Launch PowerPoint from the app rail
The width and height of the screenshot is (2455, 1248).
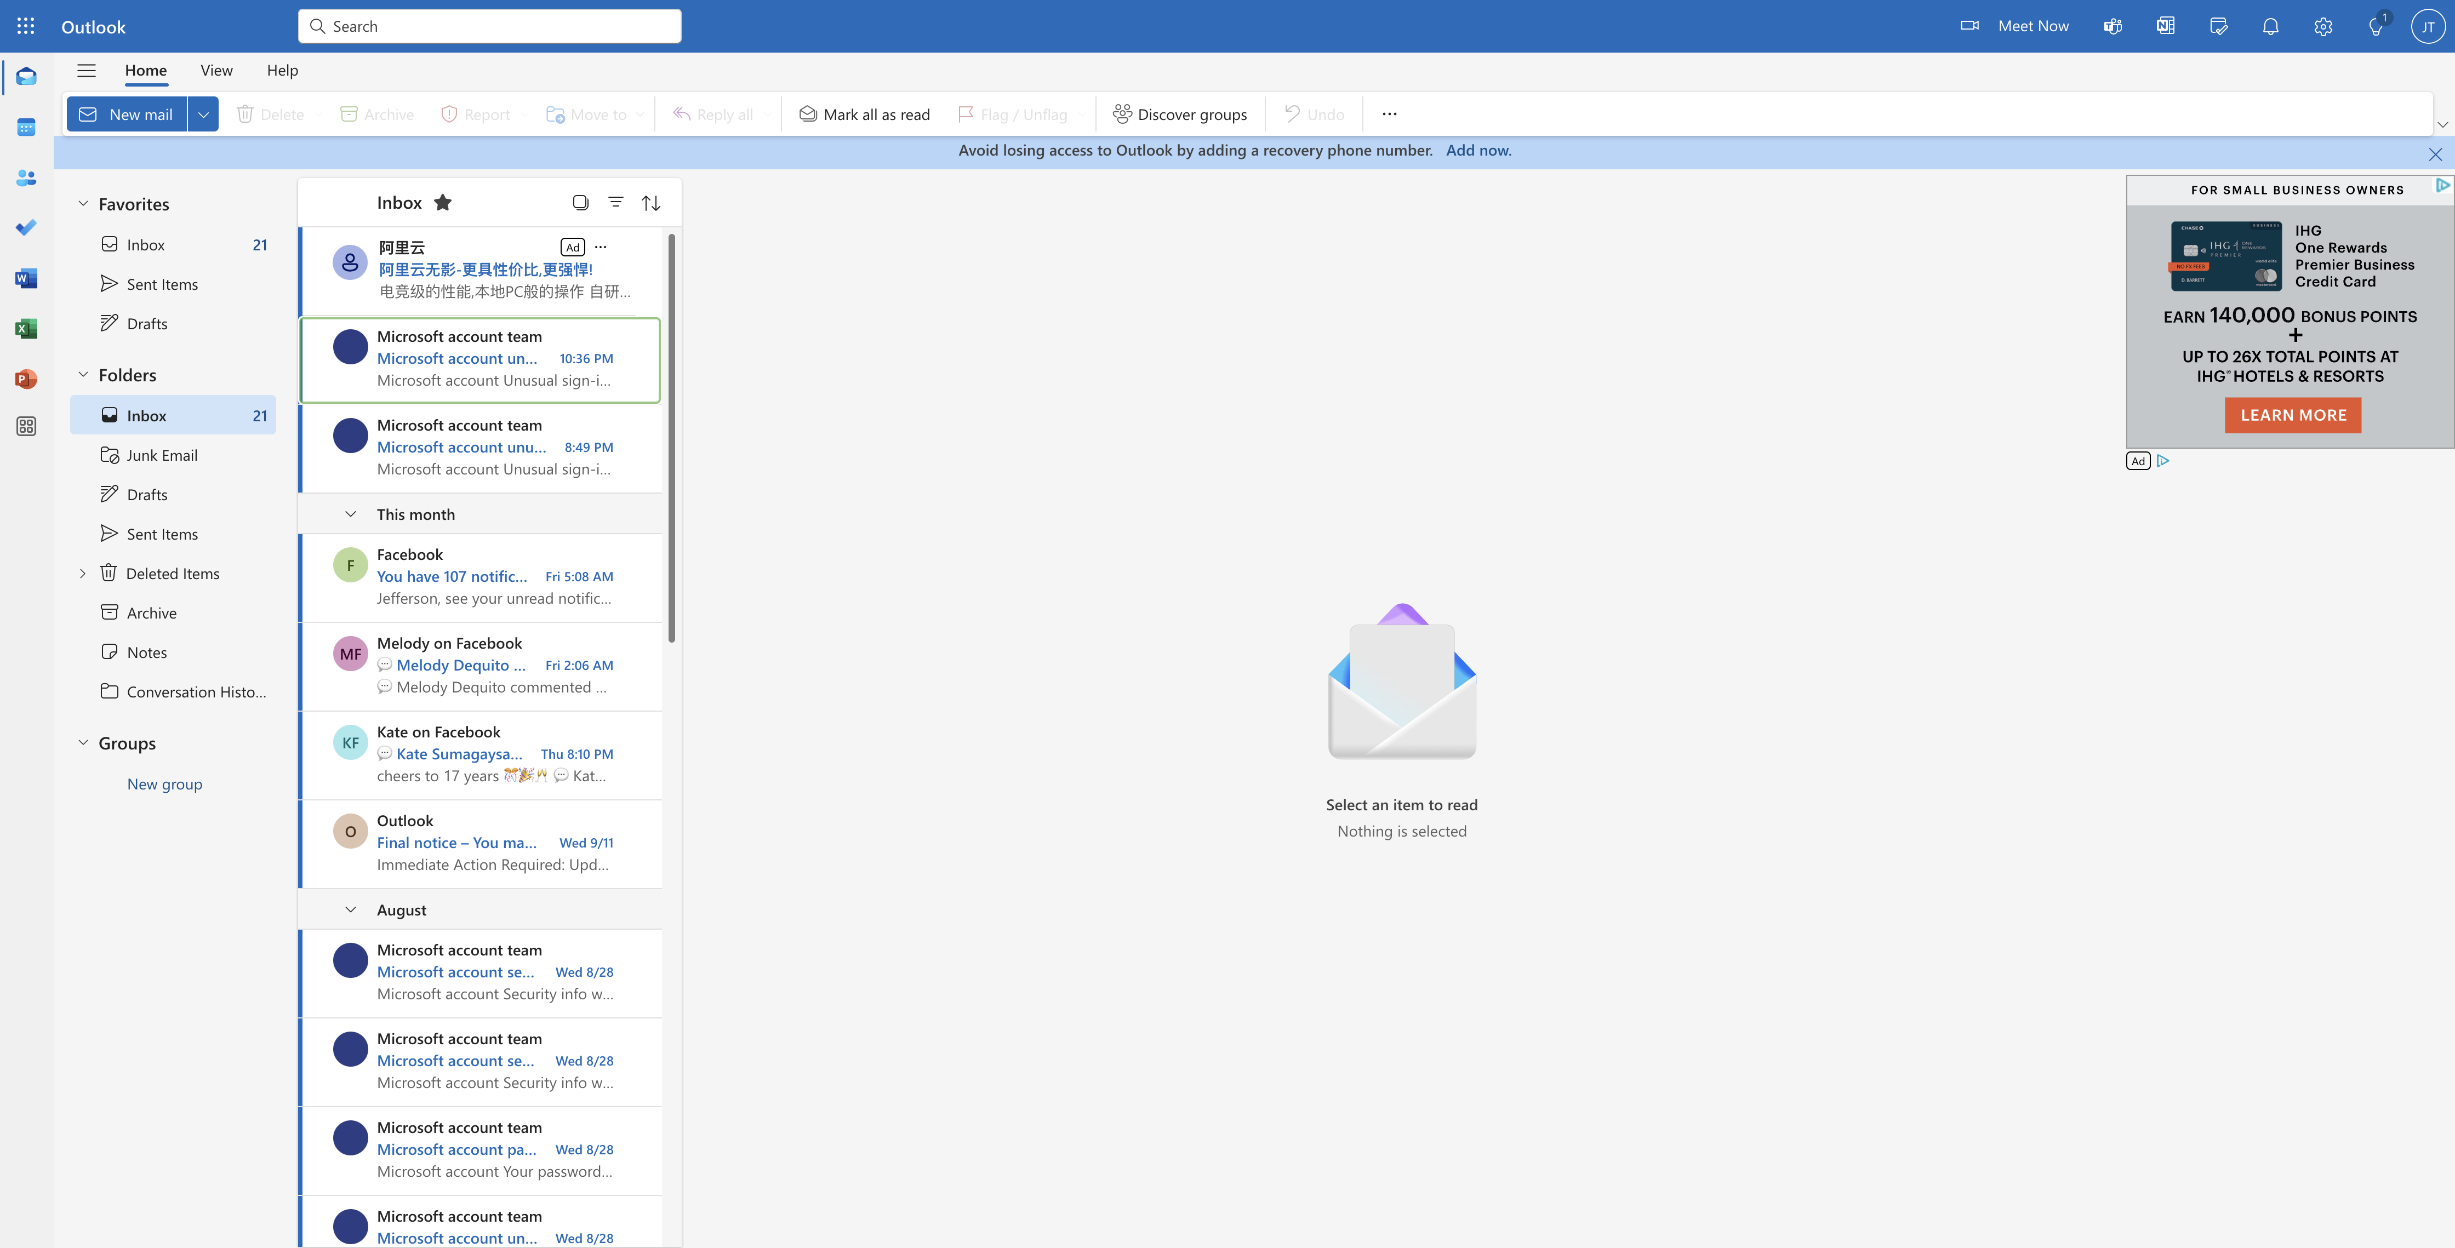point(26,379)
